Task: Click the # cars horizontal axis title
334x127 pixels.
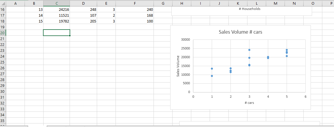Action: pyautogui.click(x=249, y=103)
